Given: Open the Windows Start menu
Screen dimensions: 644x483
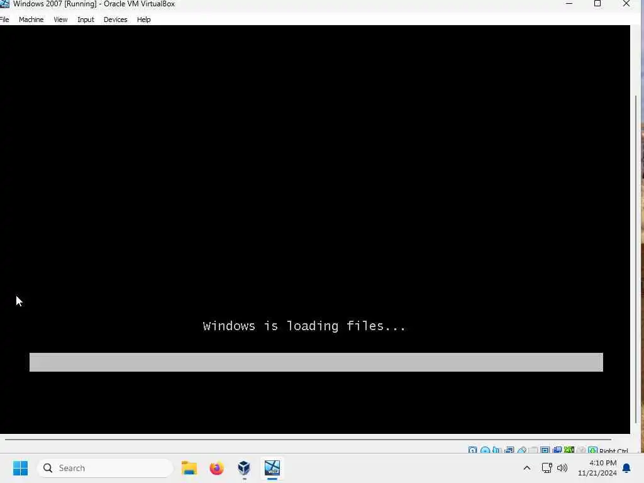Looking at the screenshot, I should click(x=20, y=468).
